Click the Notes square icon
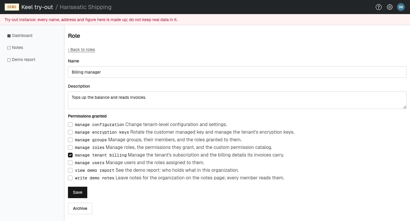The height and width of the screenshot is (221, 410). [x=9, y=48]
